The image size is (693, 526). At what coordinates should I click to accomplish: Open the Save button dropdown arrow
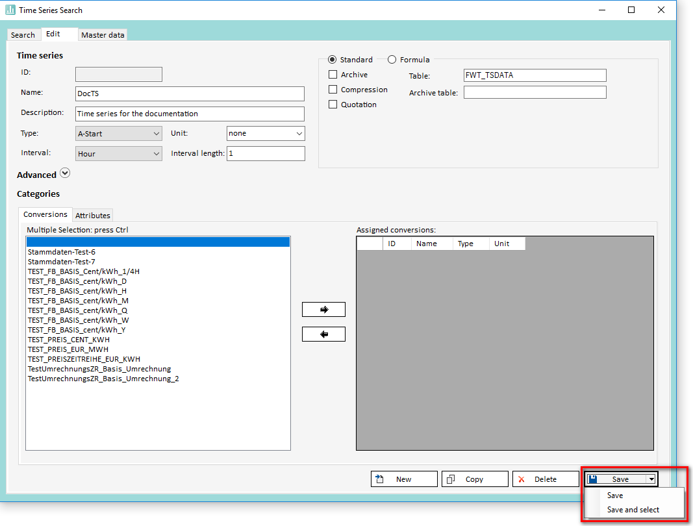[651, 479]
